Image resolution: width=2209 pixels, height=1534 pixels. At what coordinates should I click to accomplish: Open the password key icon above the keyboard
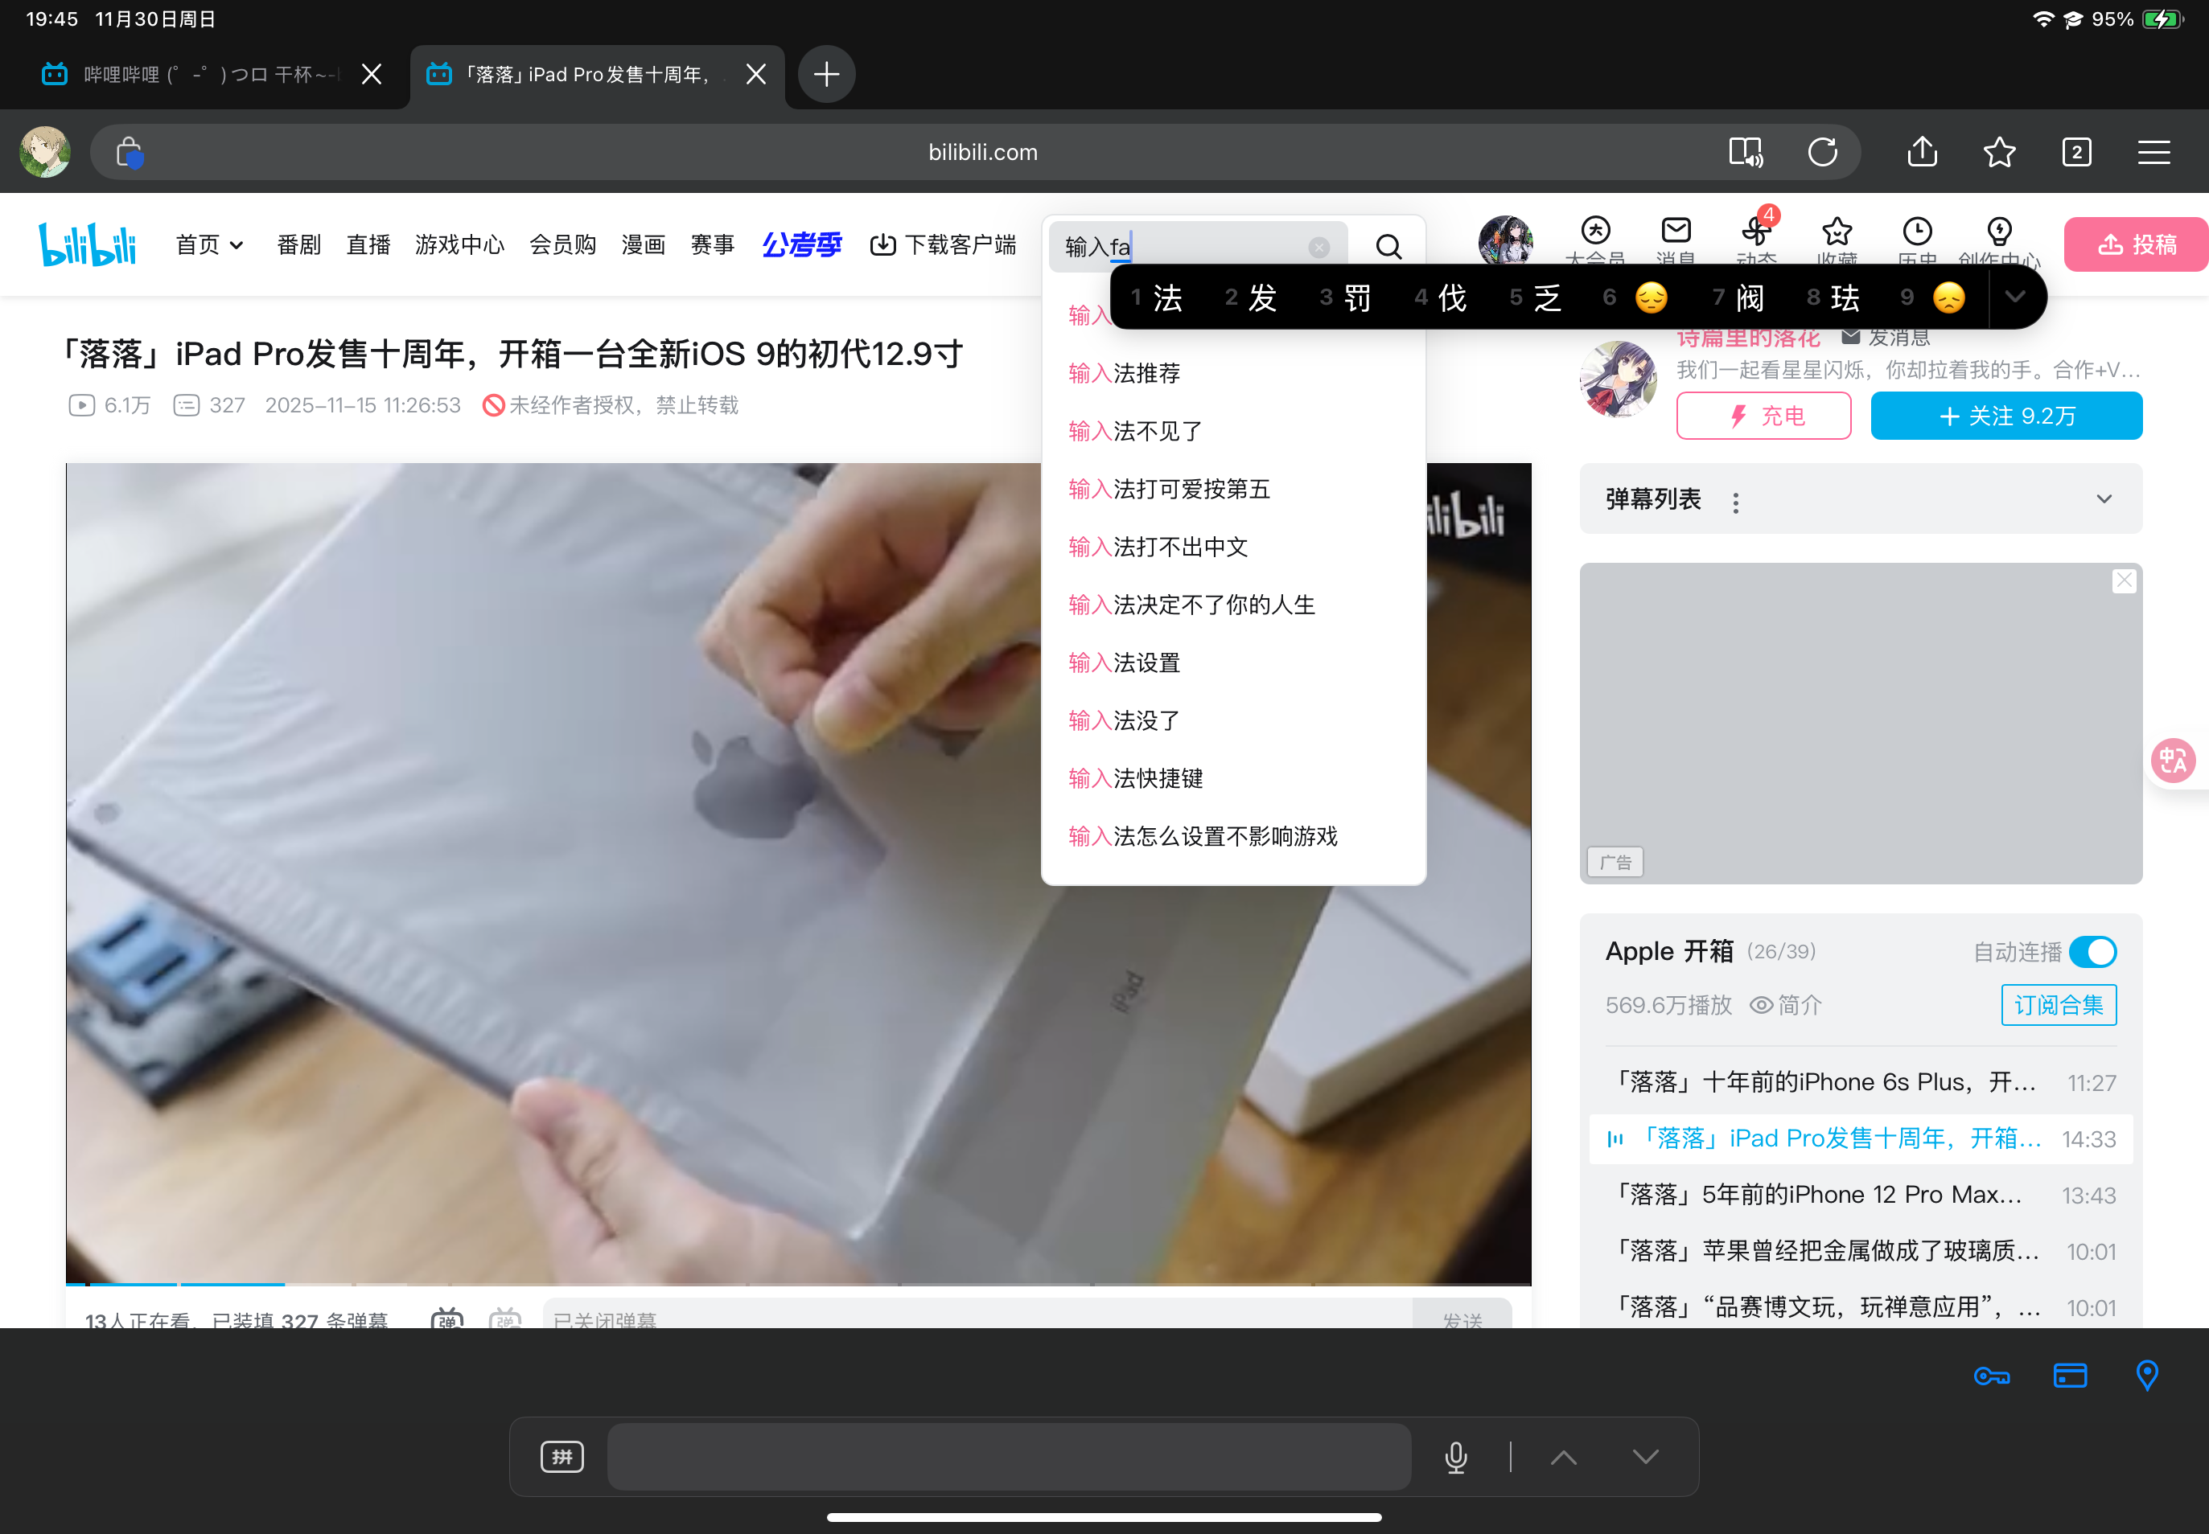coord(1991,1376)
